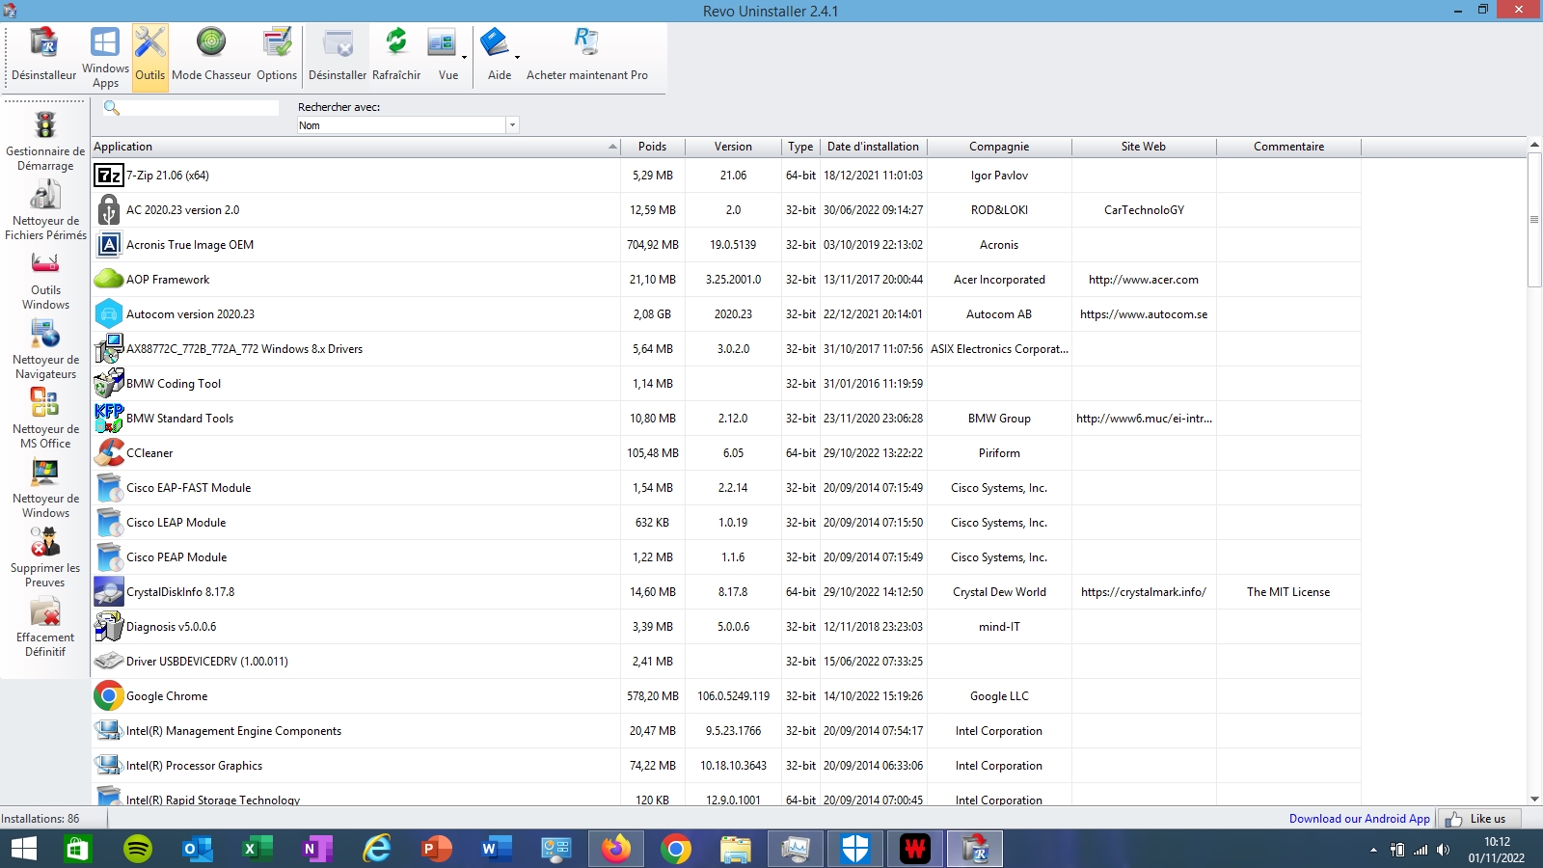This screenshot has height=868, width=1543.
Task: Open Gestionnaire de Démarrage
Action: click(45, 142)
